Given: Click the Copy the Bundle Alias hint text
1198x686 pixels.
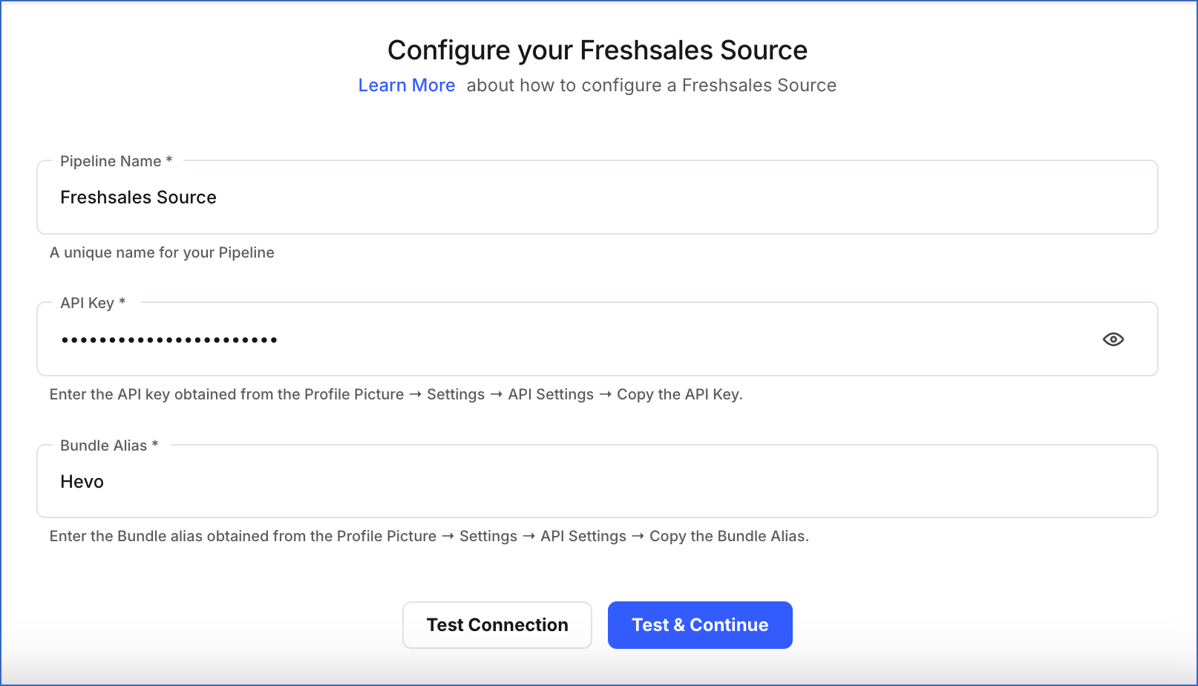Looking at the screenshot, I should [x=429, y=536].
